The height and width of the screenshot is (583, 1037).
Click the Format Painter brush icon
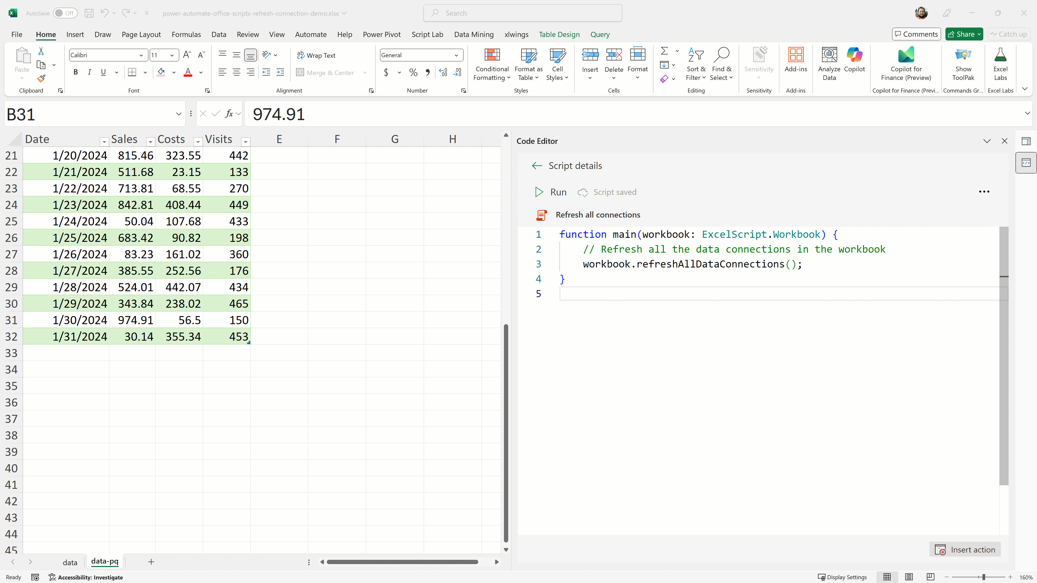tap(41, 79)
